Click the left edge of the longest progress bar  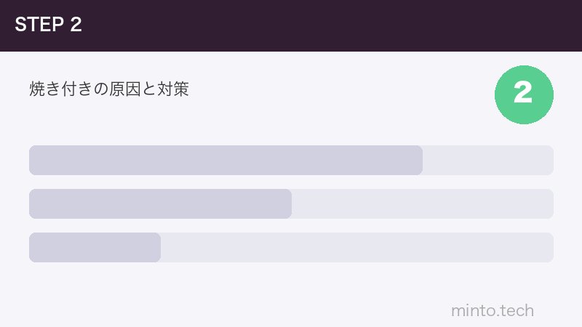pyautogui.click(x=33, y=160)
